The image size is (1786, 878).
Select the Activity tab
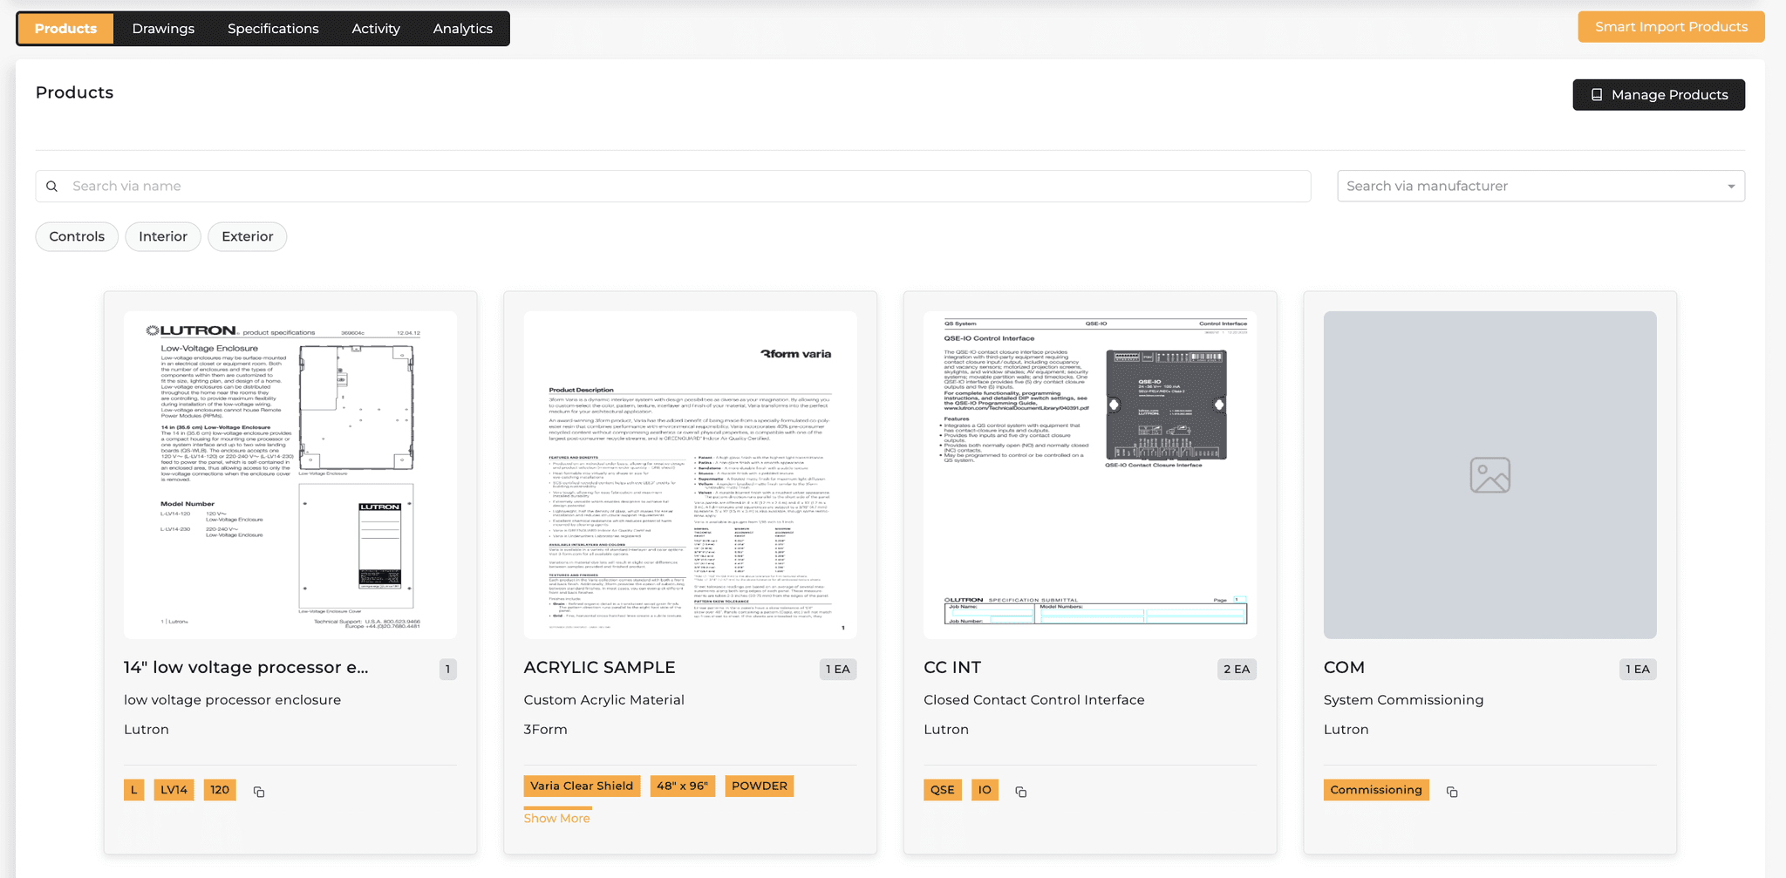click(376, 28)
